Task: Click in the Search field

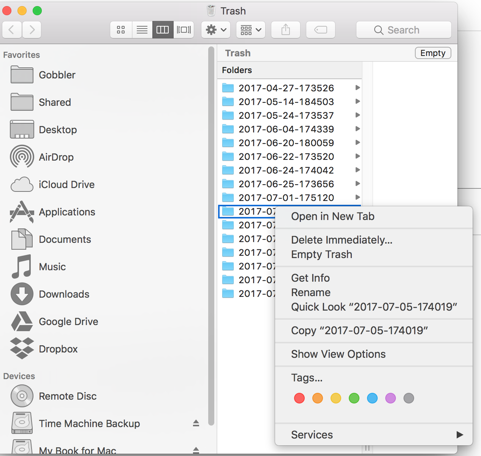Action: click(x=404, y=30)
